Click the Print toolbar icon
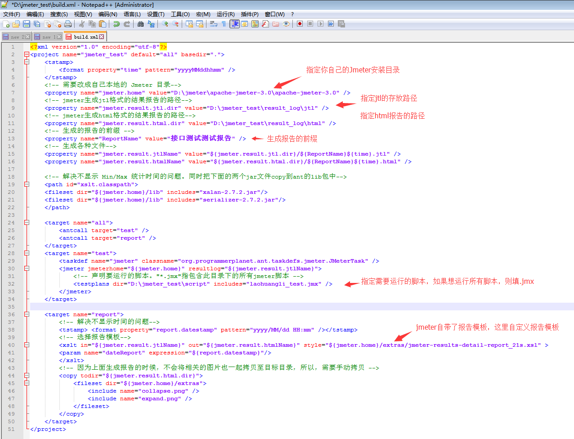The image size is (574, 439). pos(68,24)
